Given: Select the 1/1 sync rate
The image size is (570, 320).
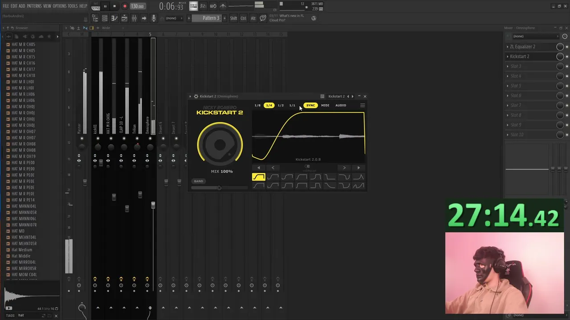Looking at the screenshot, I should click(x=292, y=105).
